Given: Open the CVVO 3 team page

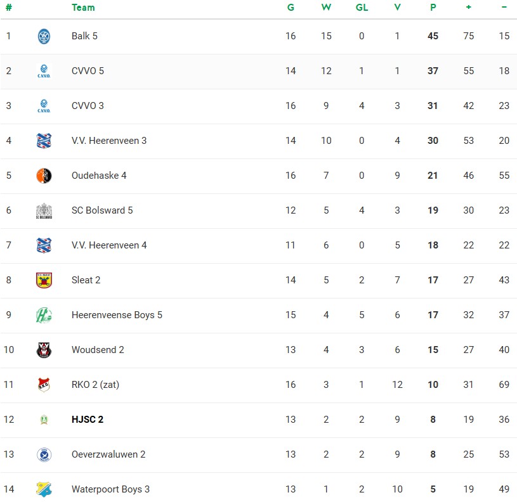Looking at the screenshot, I should click(x=88, y=106).
